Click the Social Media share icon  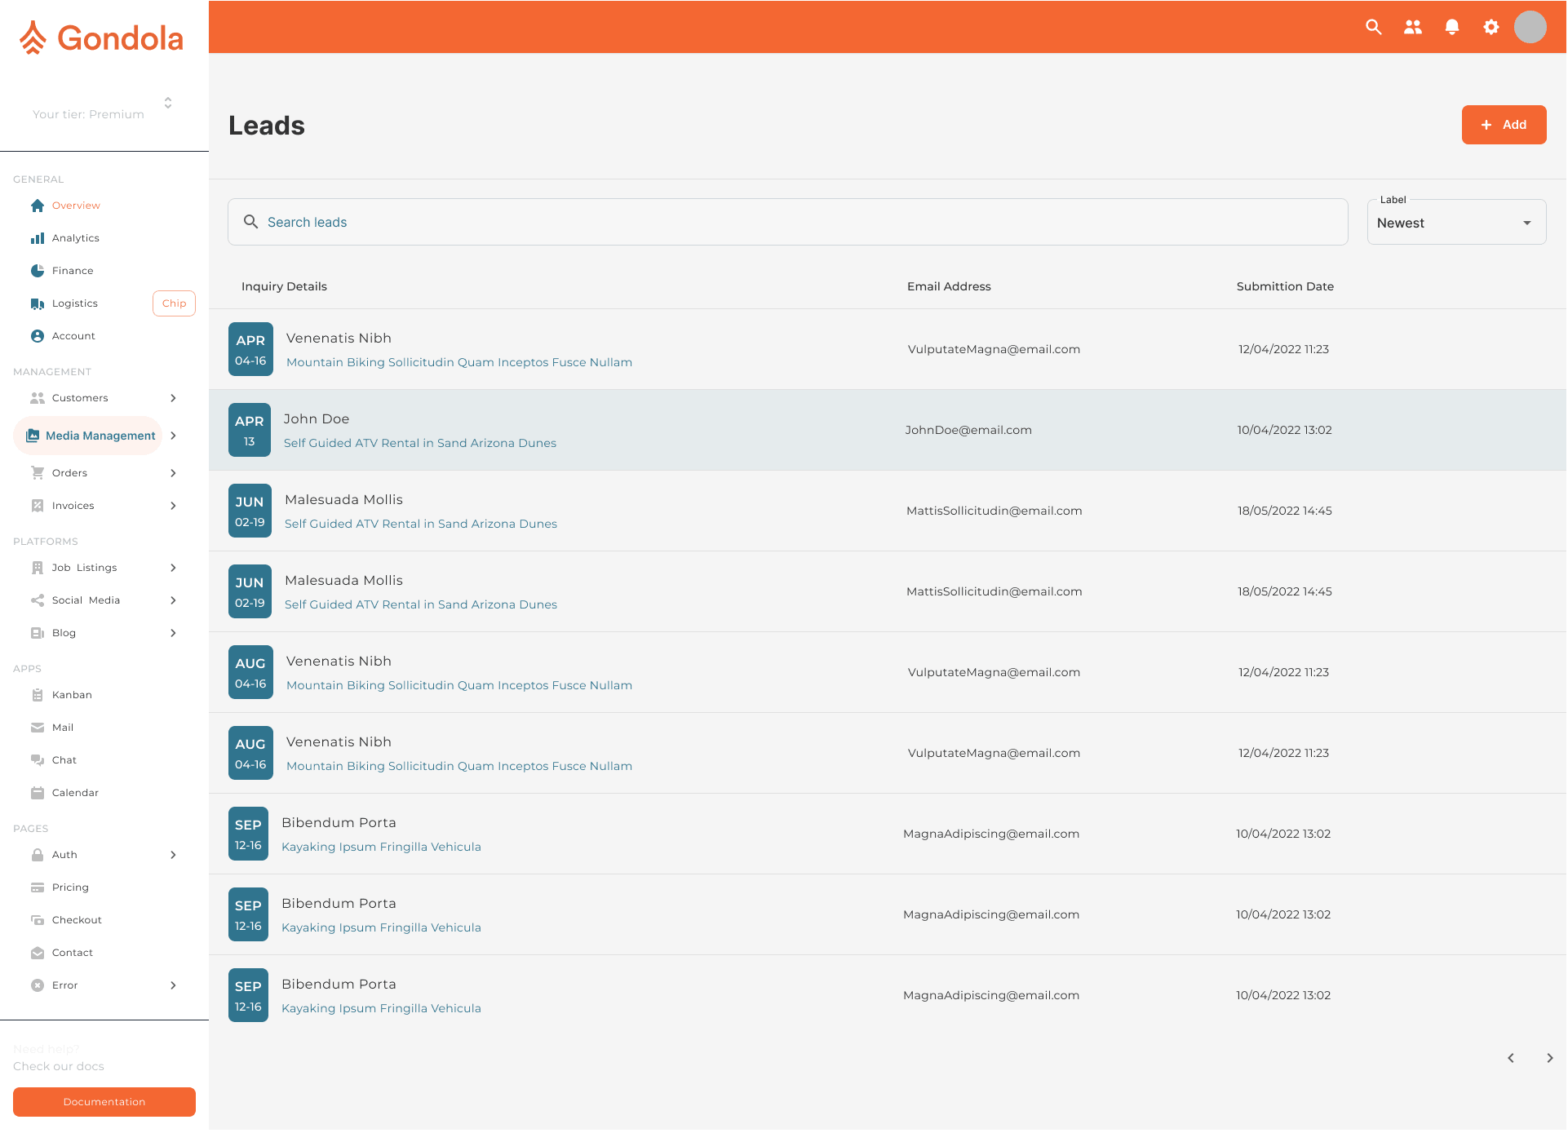(38, 600)
